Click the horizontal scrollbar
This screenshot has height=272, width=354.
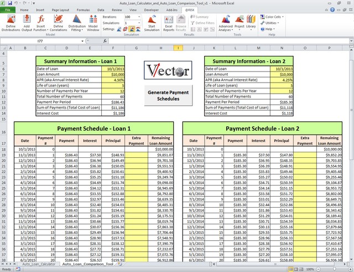[x=275, y=264]
